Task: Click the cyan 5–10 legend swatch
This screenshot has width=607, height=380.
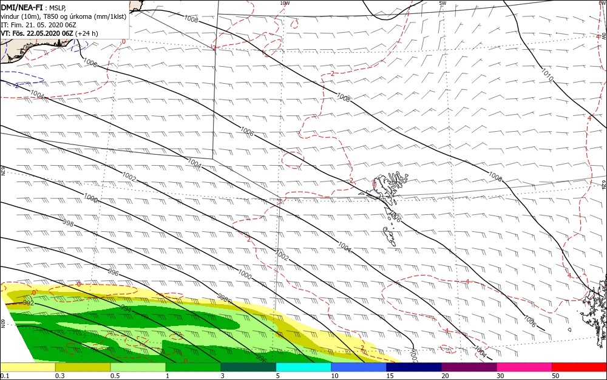Action: click(303, 367)
